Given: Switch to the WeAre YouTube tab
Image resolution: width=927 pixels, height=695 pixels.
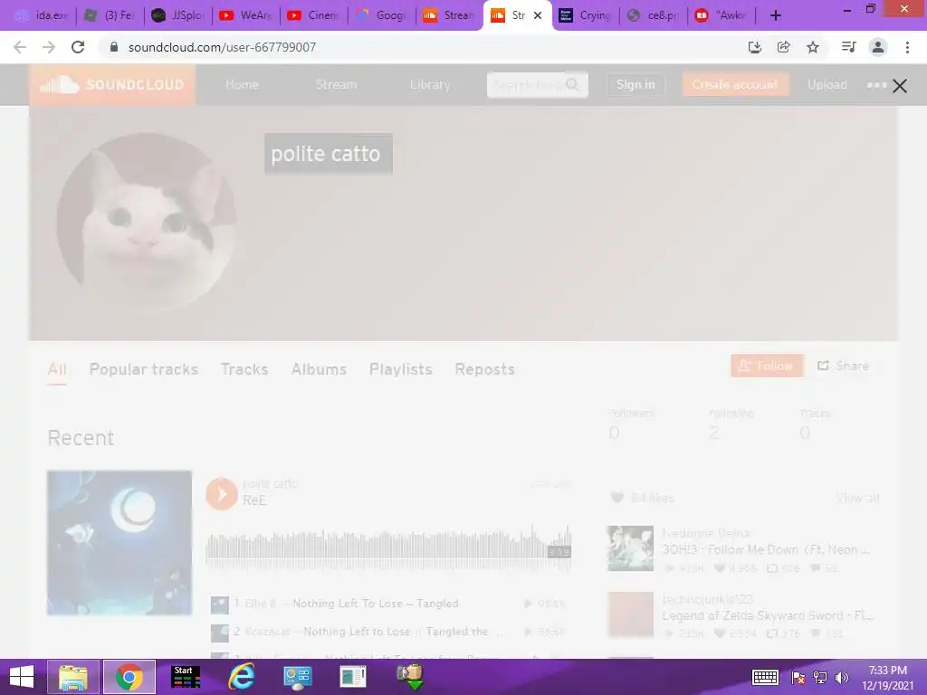Looking at the screenshot, I should [x=245, y=15].
